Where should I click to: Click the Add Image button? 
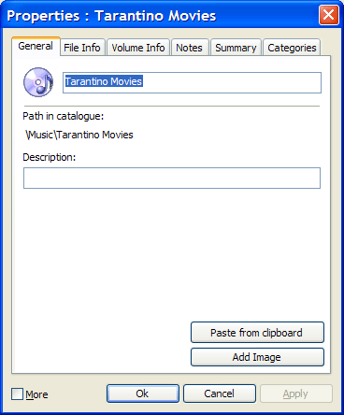257,357
